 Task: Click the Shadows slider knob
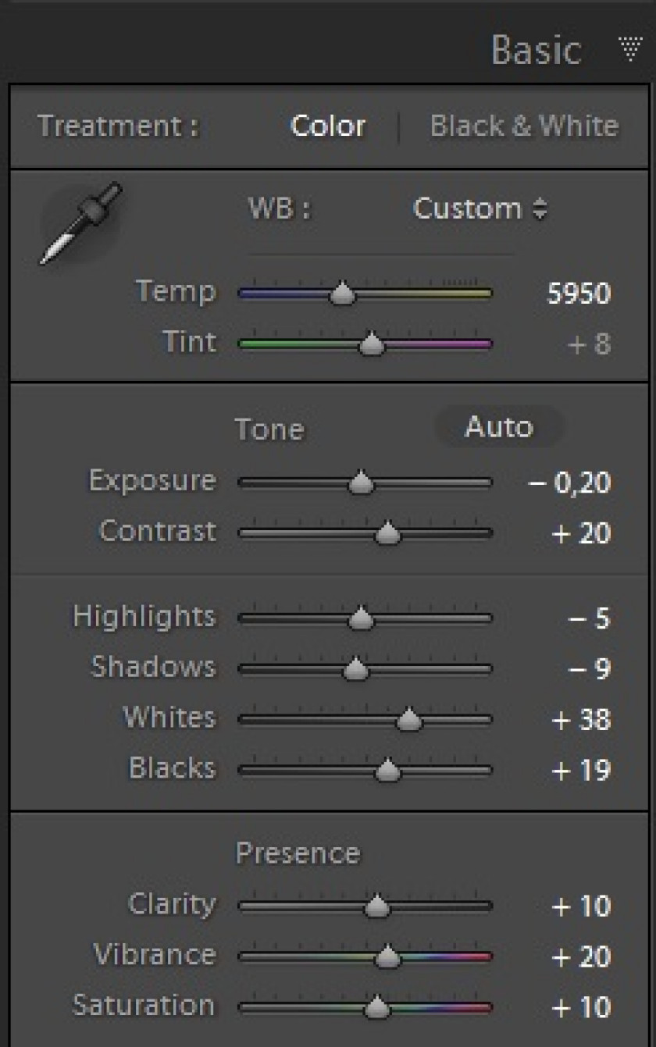(x=355, y=669)
